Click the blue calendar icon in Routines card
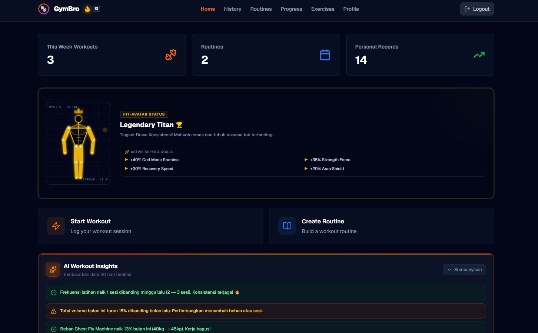The height and width of the screenshot is (333, 538). tap(325, 55)
